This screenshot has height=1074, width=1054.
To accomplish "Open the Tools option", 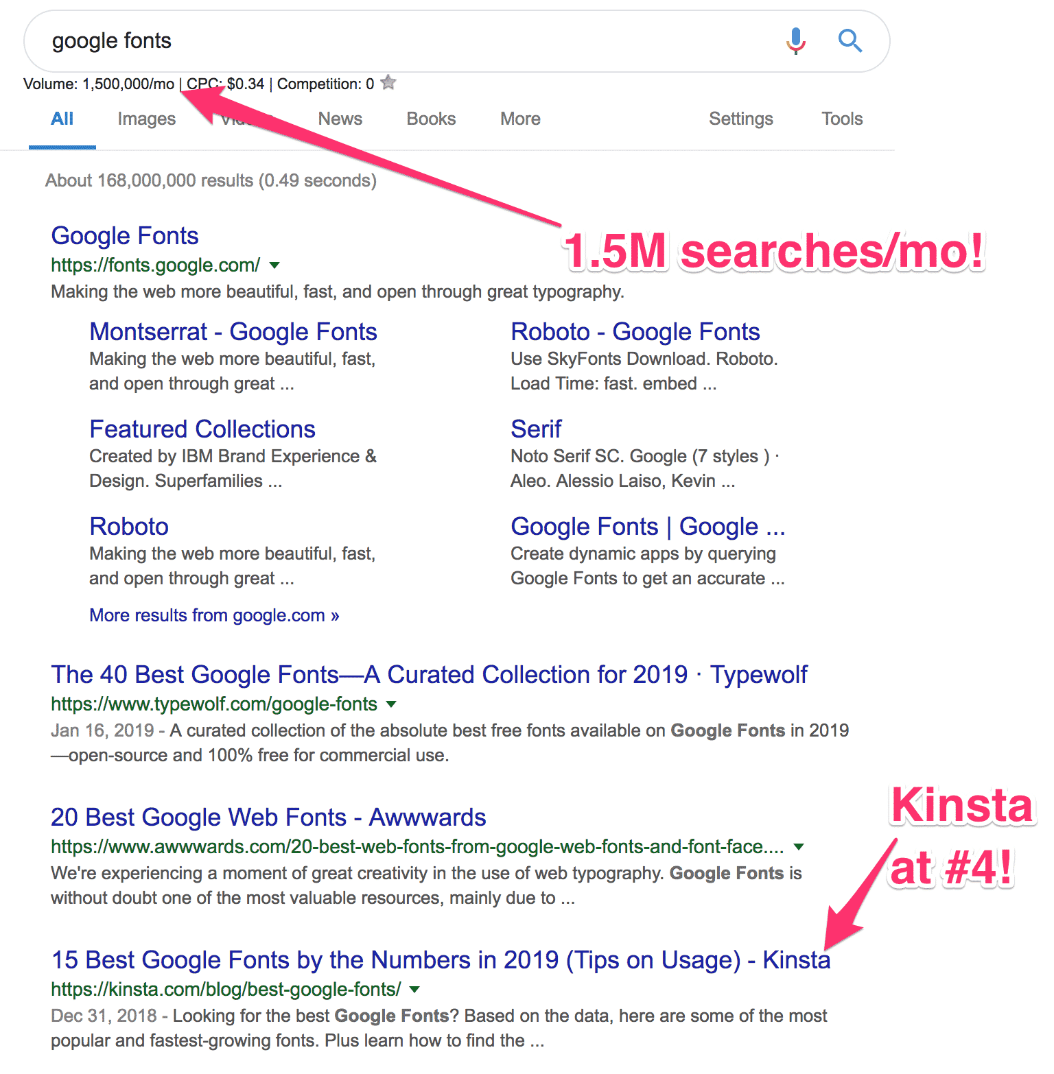I will point(842,119).
